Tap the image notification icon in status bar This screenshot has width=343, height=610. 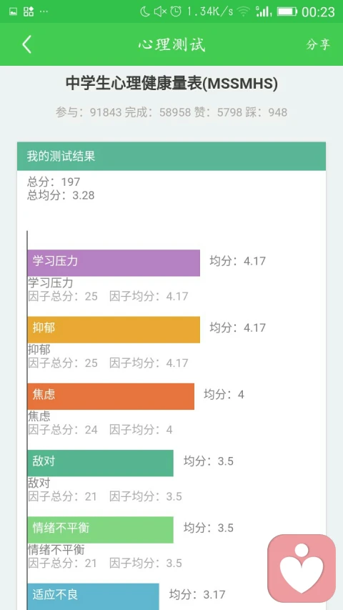click(14, 11)
